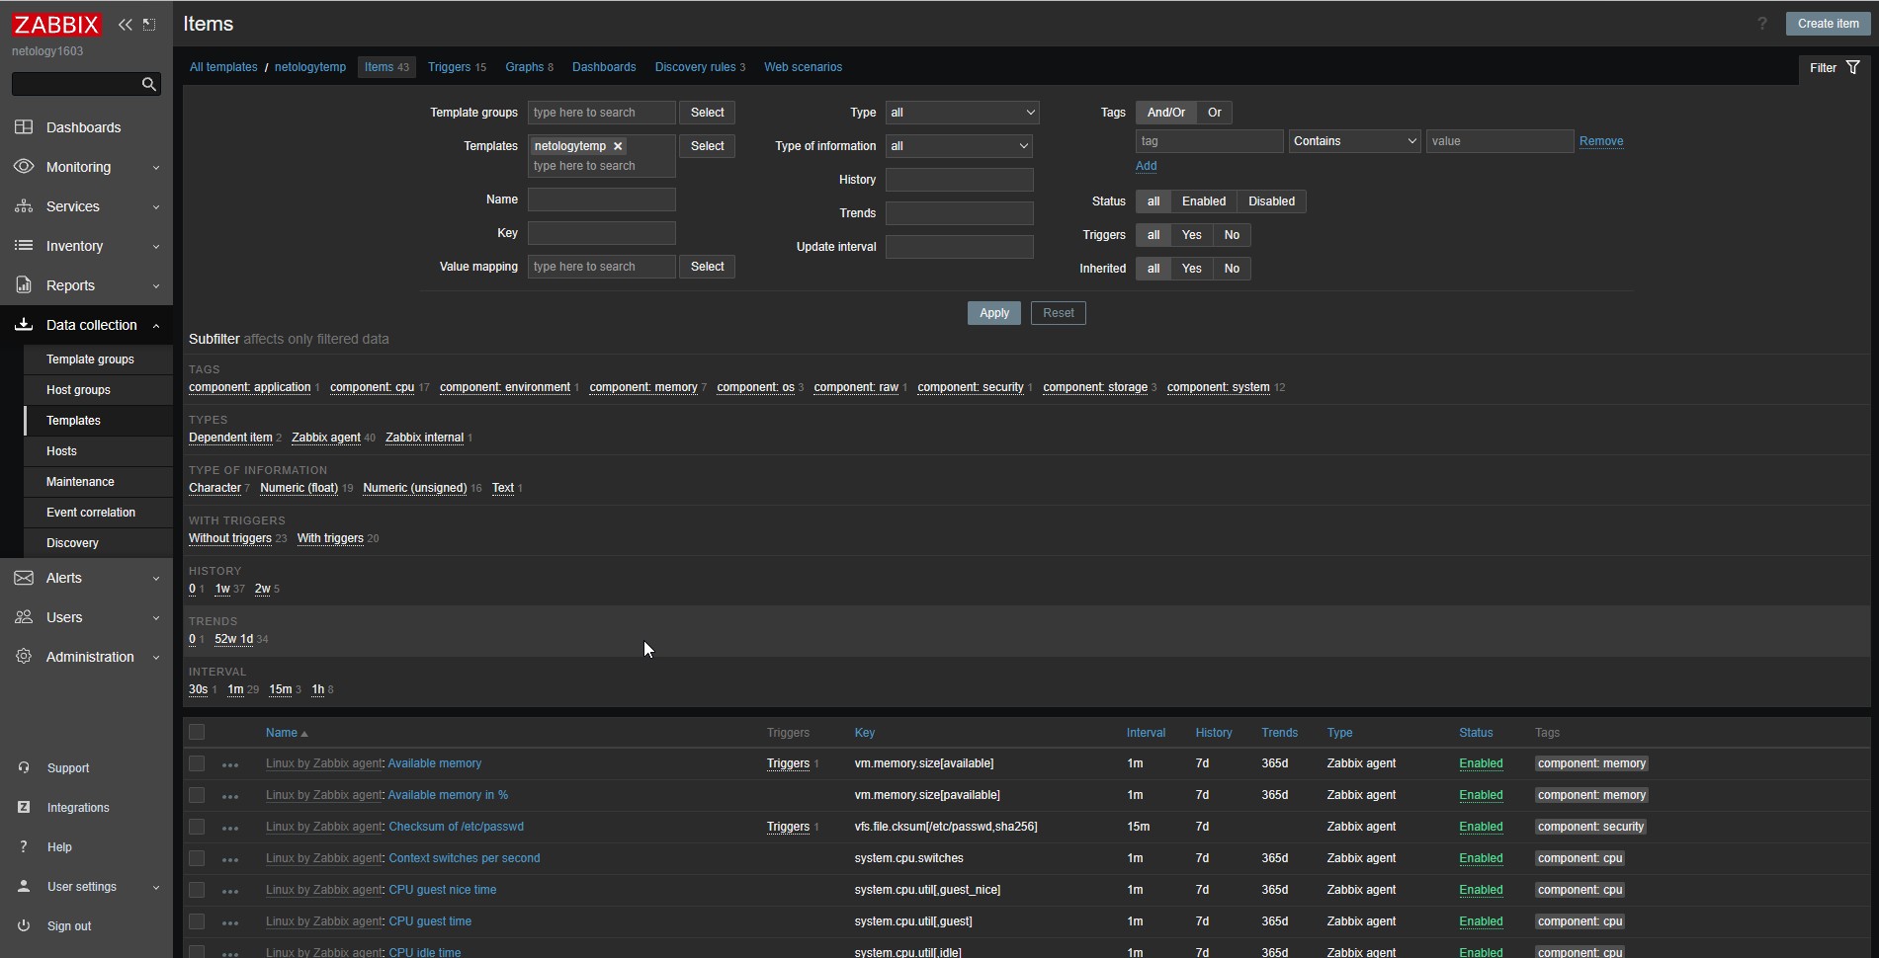Set Inherited filter to Yes
1879x958 pixels.
pos(1191,269)
